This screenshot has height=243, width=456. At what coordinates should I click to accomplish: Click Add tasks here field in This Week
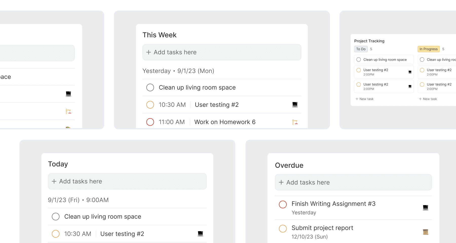tap(222, 52)
